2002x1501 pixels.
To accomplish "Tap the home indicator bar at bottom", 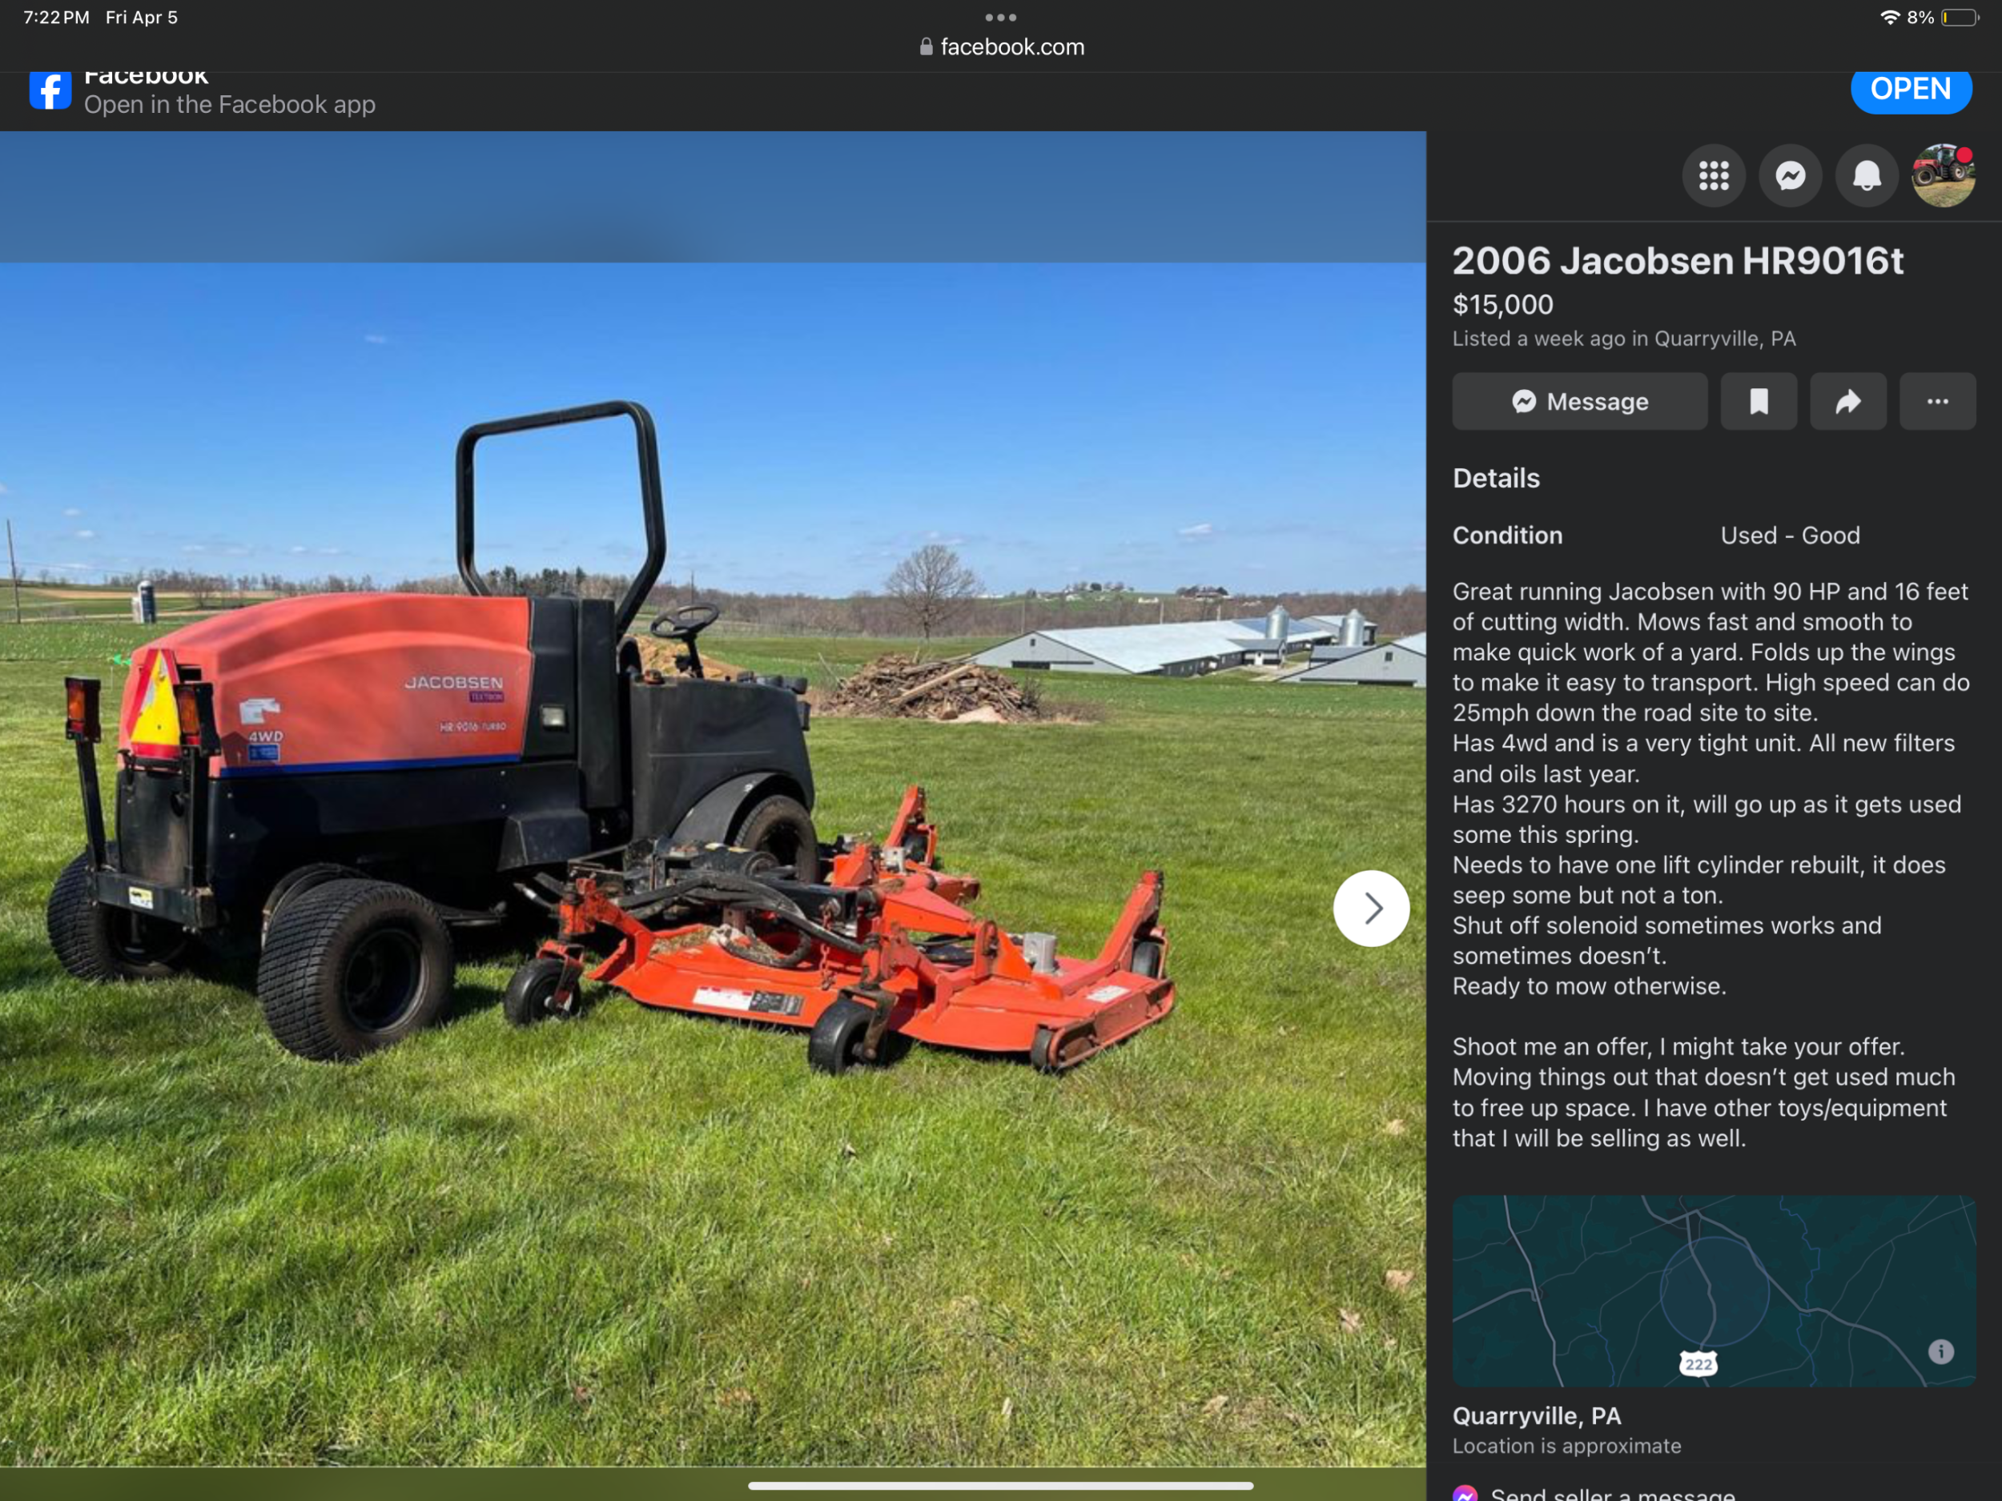I will tap(1000, 1486).
